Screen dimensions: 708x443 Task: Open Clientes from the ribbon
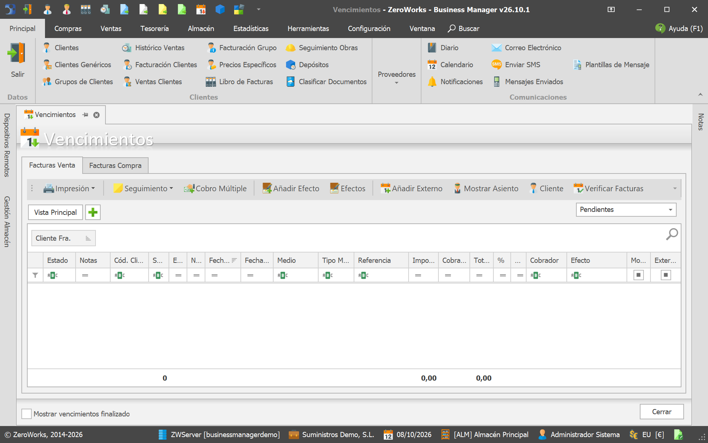(60, 48)
